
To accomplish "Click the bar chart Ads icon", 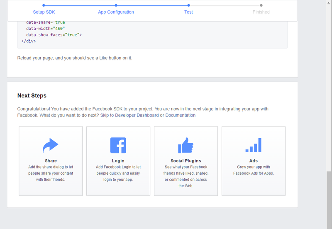I will point(254,145).
